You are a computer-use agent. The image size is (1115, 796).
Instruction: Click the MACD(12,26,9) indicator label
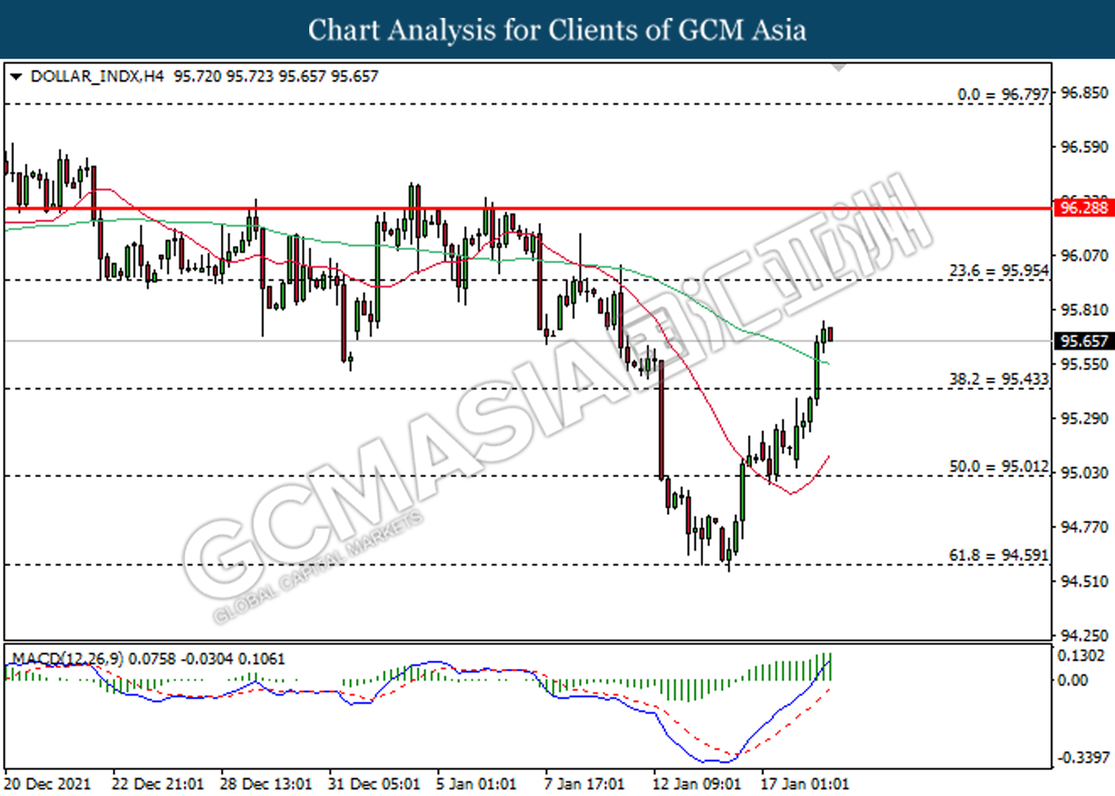click(68, 659)
